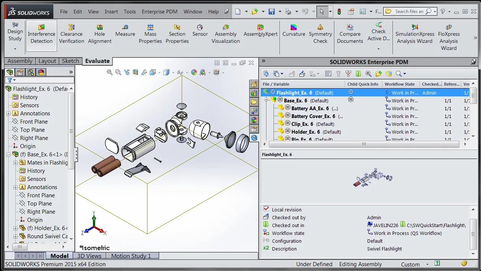Open the Tools menu
481x271 pixels.
[x=130, y=12]
